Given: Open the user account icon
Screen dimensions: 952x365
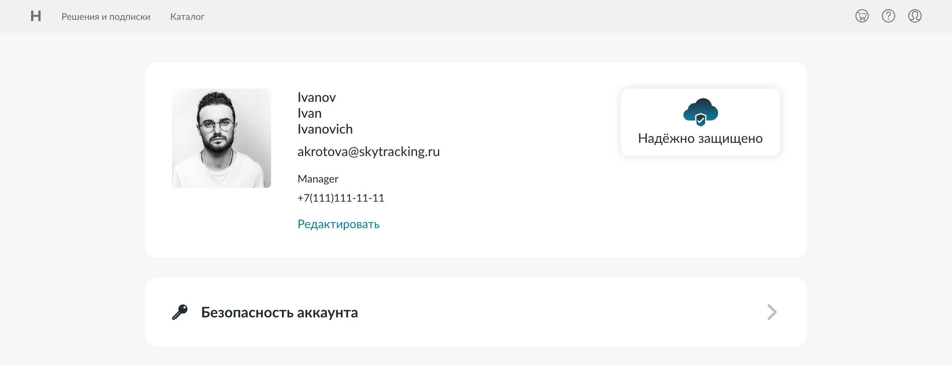Looking at the screenshot, I should 914,16.
